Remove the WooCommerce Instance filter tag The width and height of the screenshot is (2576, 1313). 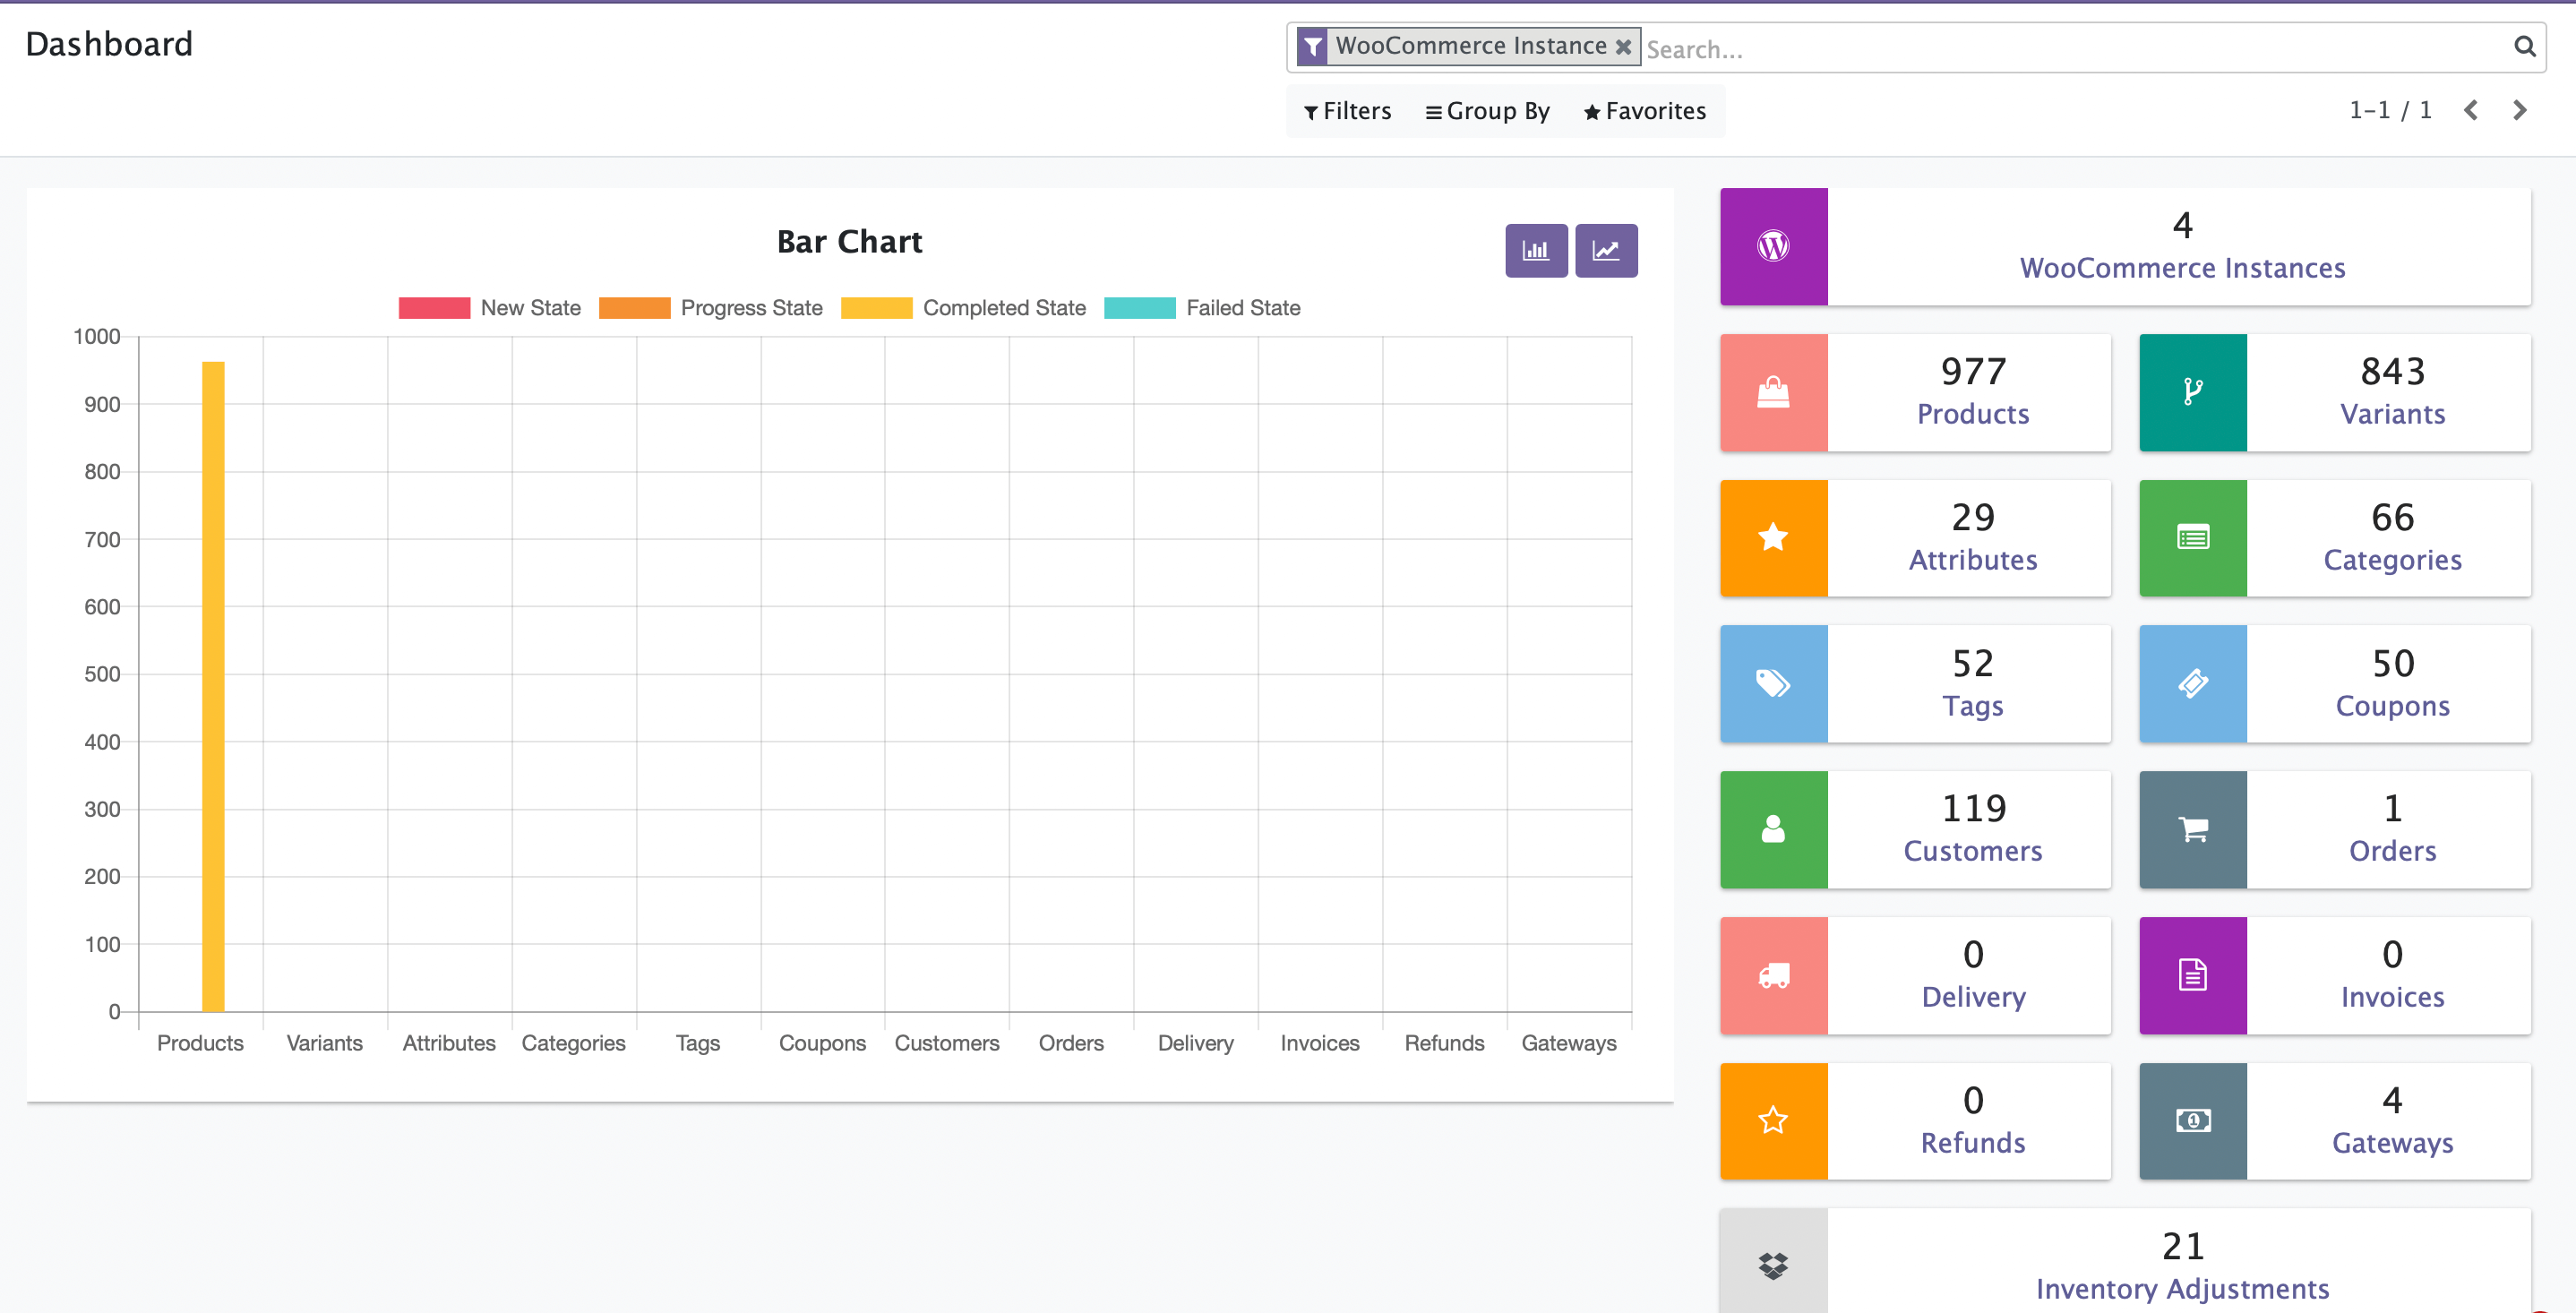1623,47
